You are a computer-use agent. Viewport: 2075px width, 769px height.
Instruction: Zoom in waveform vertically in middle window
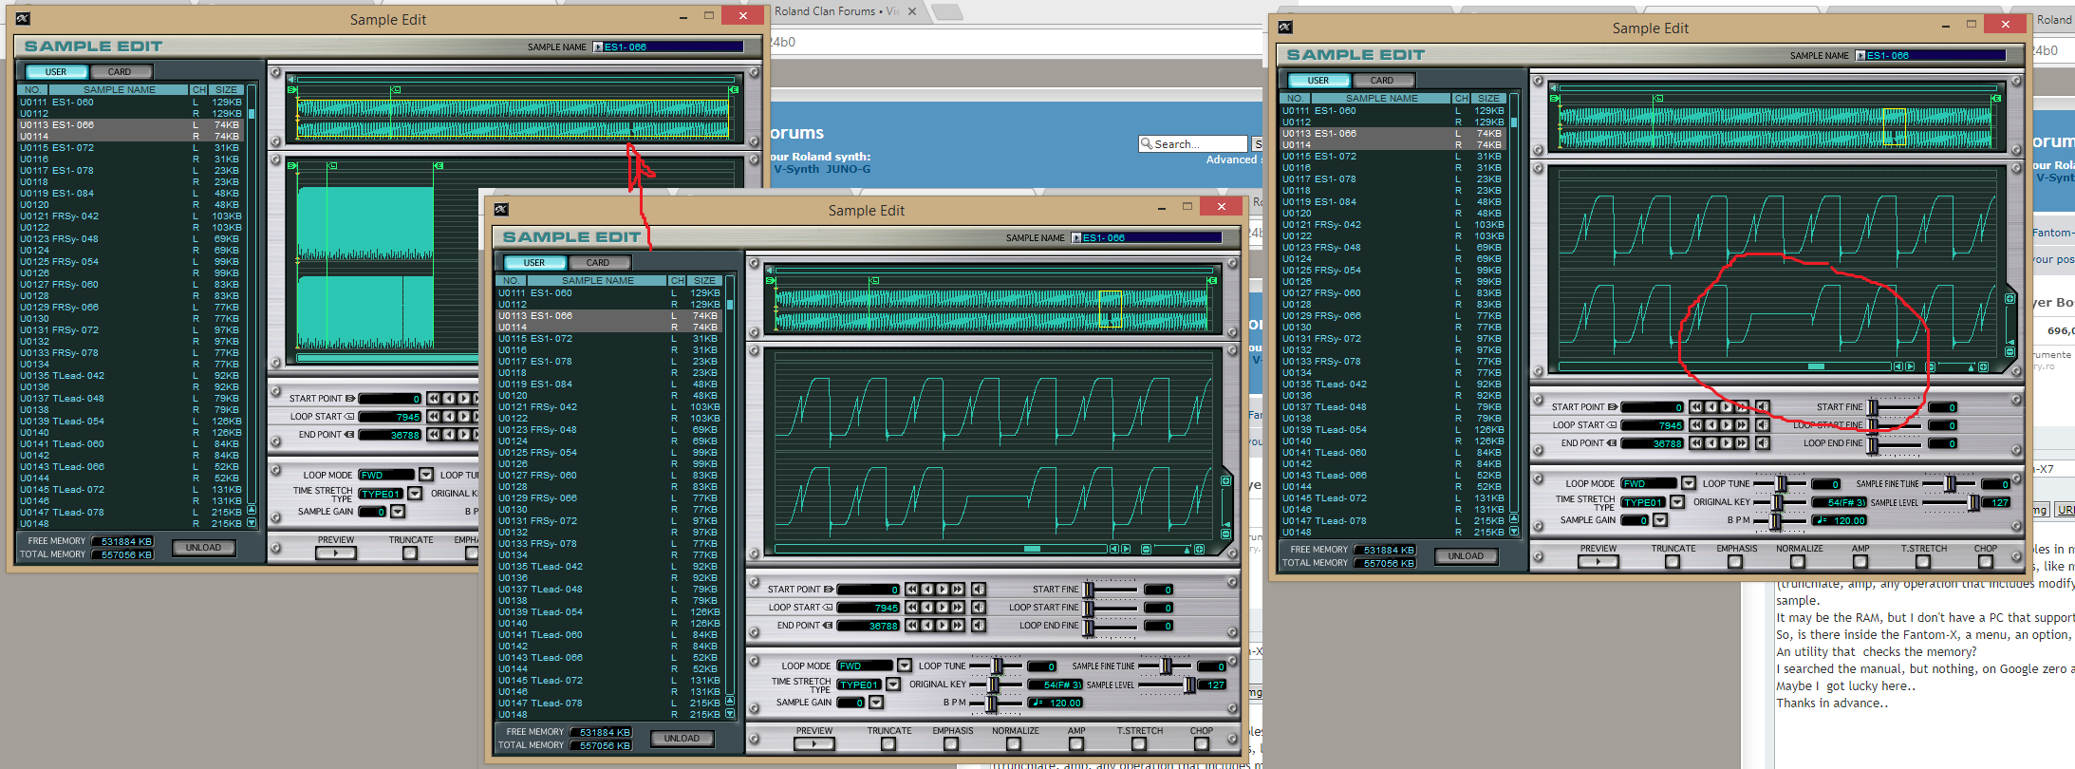point(1225,481)
